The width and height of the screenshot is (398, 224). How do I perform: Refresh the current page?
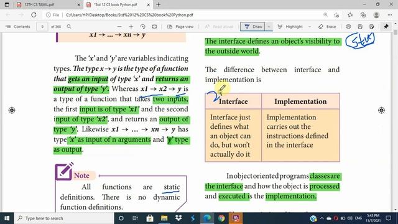34,15
